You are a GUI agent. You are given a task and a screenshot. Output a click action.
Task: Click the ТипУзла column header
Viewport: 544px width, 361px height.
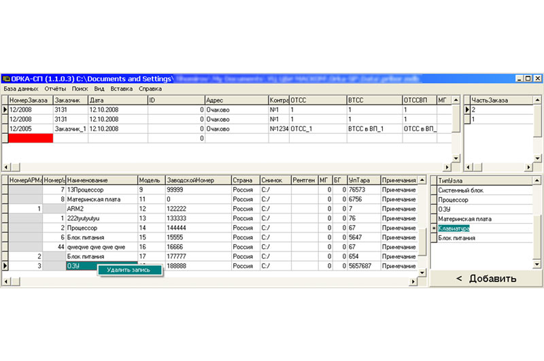pos(484,181)
